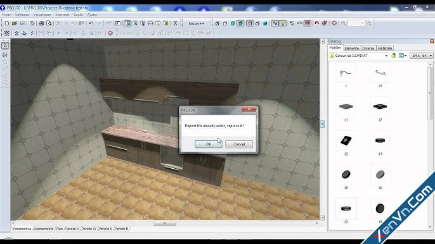The image size is (435, 244).
Task: Open a project with the folder icon
Action: point(15,23)
